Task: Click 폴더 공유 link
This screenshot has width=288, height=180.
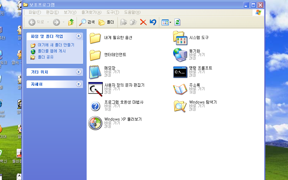Action: click(x=45, y=57)
